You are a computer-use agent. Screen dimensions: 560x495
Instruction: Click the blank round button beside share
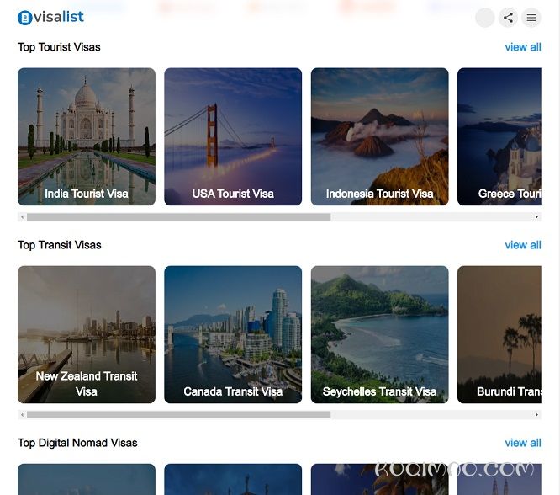click(484, 18)
